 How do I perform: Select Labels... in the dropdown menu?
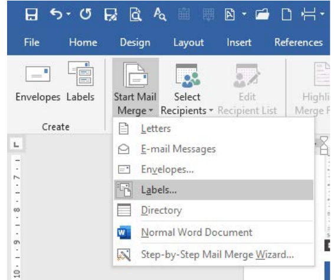click(214, 190)
